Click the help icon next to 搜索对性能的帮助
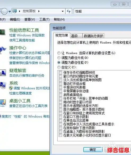 tap(0, 116)
